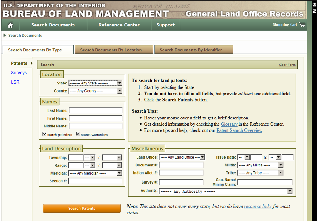This screenshot has width=317, height=221.
Task: Focus the Last Name field
Action: click(96, 110)
